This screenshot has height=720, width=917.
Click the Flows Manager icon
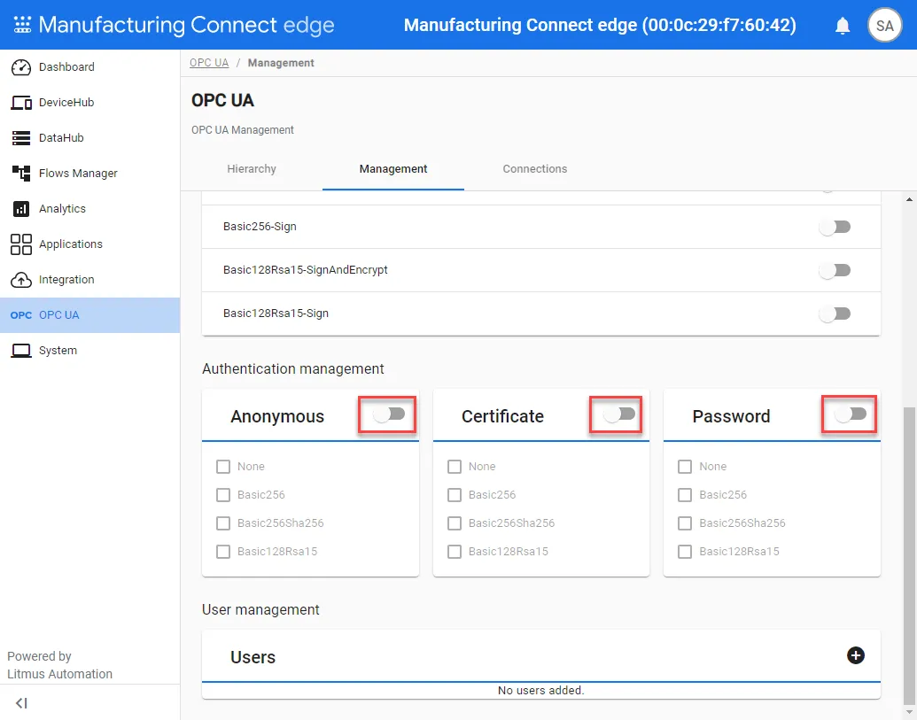click(x=21, y=173)
